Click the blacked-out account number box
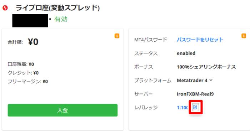 coord(30,21)
